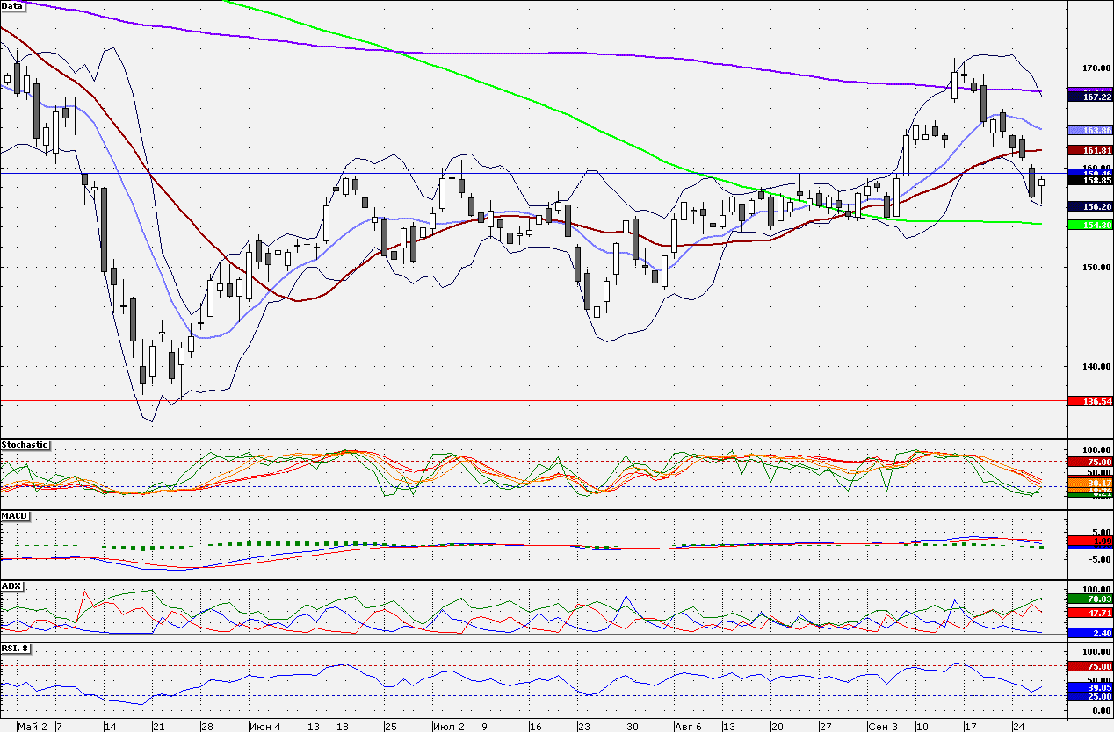Click the red 47.71 ADX value tag
1114x732 pixels.
click(1090, 614)
